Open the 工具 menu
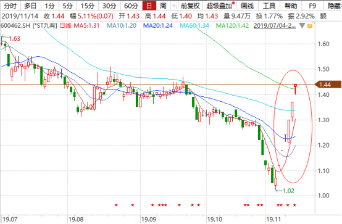 tap(269, 6)
